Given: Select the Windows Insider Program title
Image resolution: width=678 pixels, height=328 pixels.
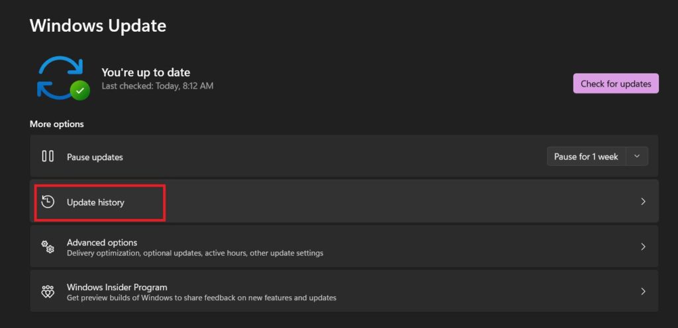Looking at the screenshot, I should [117, 287].
